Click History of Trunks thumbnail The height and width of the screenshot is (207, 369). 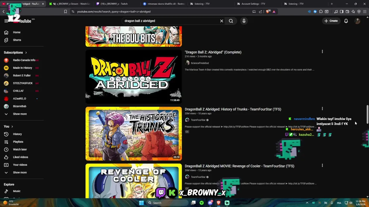133,134
